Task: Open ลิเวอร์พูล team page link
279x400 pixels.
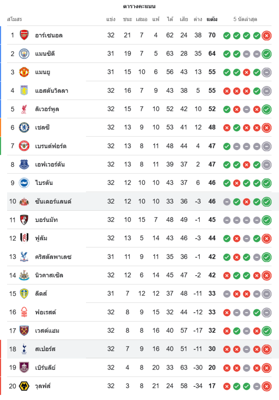Action: (47, 109)
